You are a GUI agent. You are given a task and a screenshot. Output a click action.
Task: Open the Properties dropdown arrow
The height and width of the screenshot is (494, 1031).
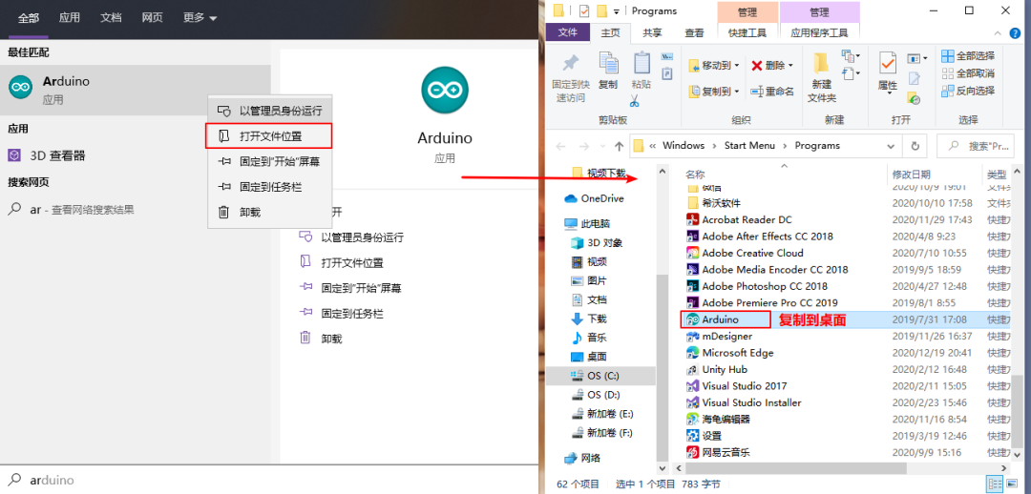888,93
